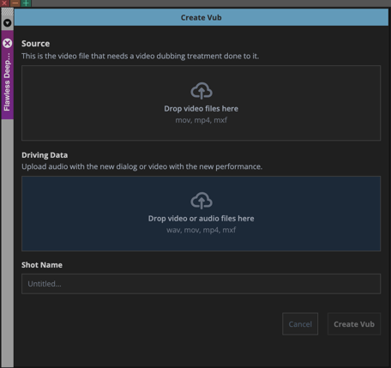Image resolution: width=391 pixels, height=368 pixels.
Task: Close the window with red X button
Action: [4, 3]
